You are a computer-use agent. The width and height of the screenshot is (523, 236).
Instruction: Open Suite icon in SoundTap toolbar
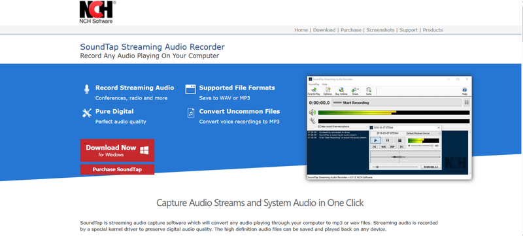369,92
